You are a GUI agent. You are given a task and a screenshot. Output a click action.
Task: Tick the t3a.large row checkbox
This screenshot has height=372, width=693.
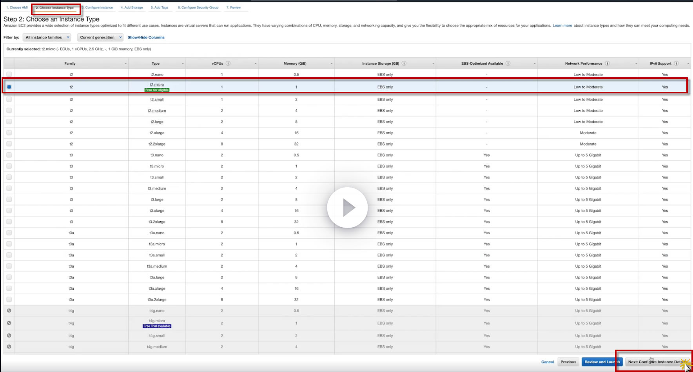[9, 277]
